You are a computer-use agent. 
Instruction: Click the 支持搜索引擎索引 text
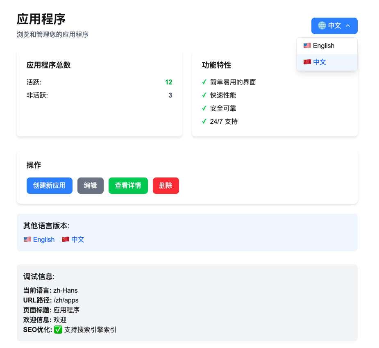click(x=91, y=330)
